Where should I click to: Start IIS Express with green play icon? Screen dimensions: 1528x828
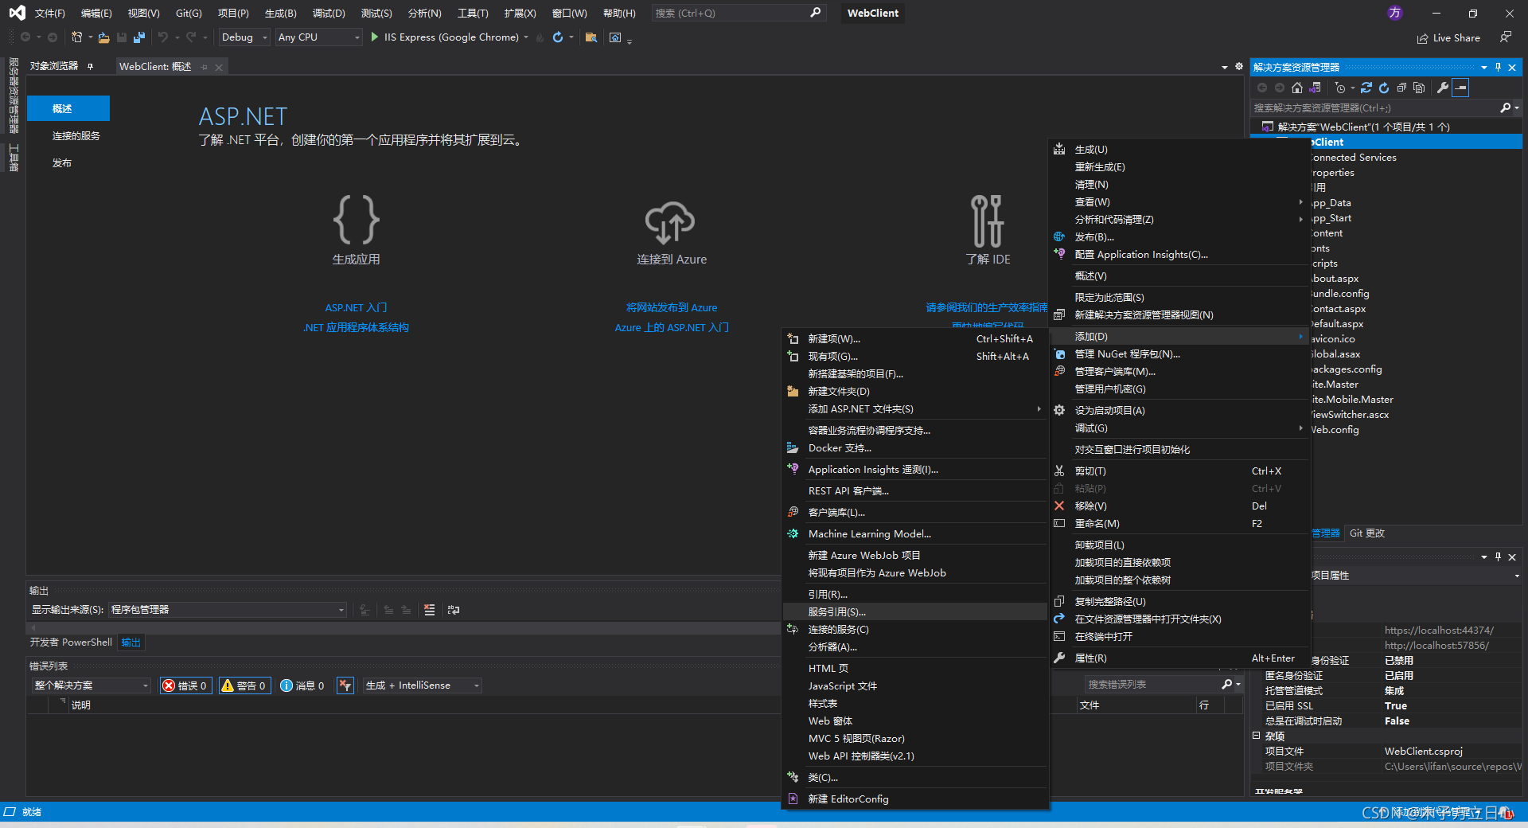point(374,37)
